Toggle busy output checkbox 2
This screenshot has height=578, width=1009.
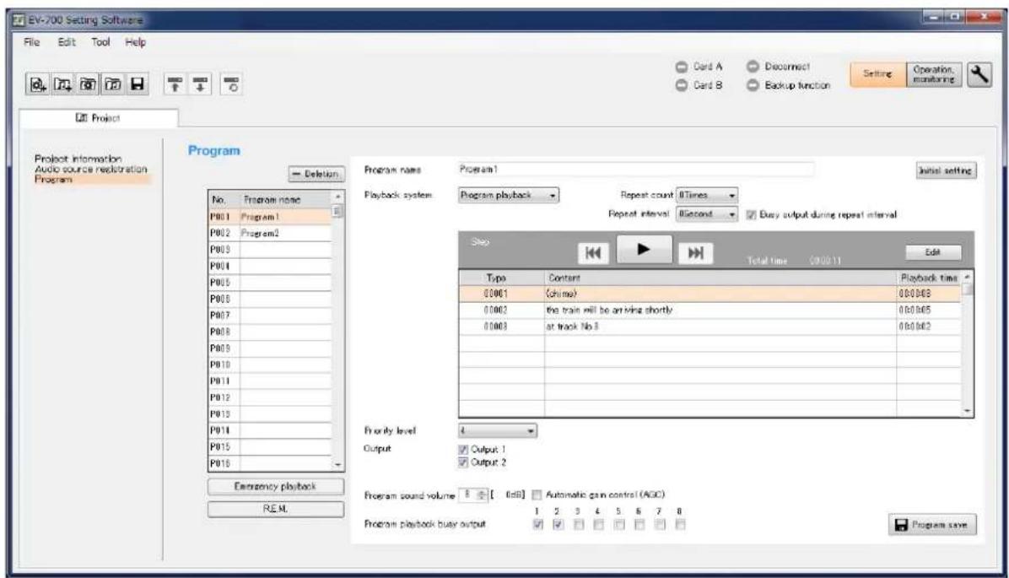tap(558, 525)
